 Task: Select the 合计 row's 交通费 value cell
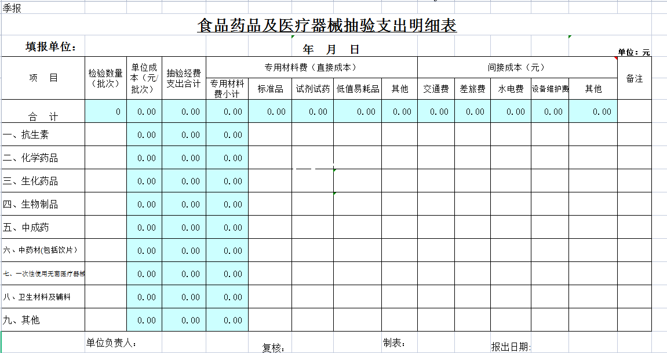(x=436, y=111)
